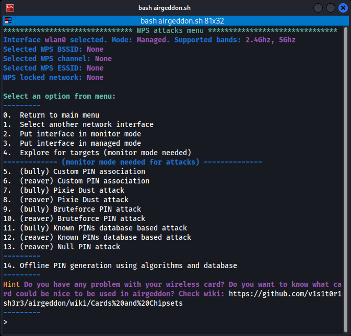Close the airgeddon terminal window

tap(343, 8)
